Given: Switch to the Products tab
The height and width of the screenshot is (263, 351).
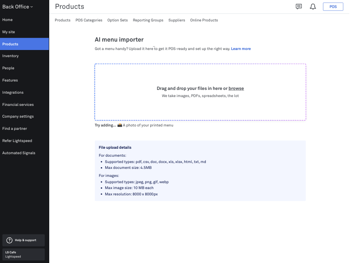Looking at the screenshot, I should pos(62,20).
